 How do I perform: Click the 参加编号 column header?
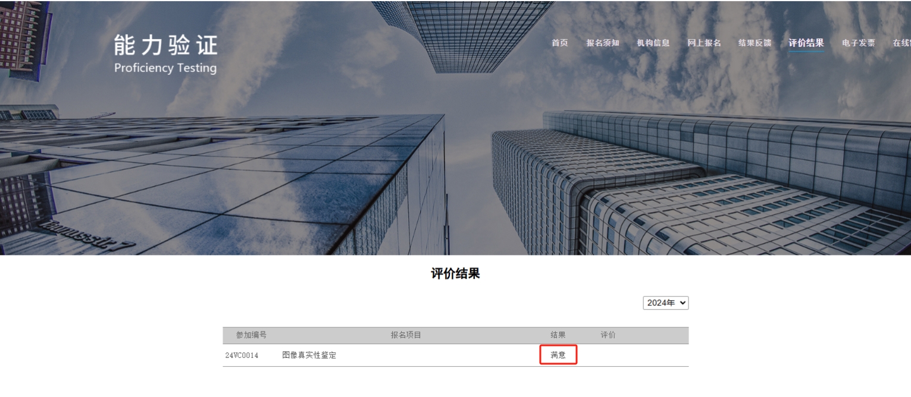coord(251,335)
